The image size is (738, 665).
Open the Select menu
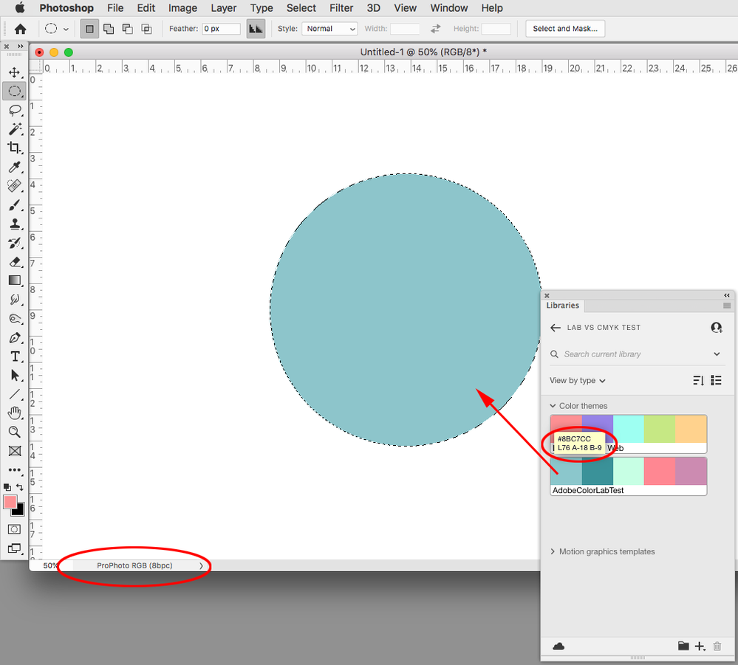[x=301, y=8]
